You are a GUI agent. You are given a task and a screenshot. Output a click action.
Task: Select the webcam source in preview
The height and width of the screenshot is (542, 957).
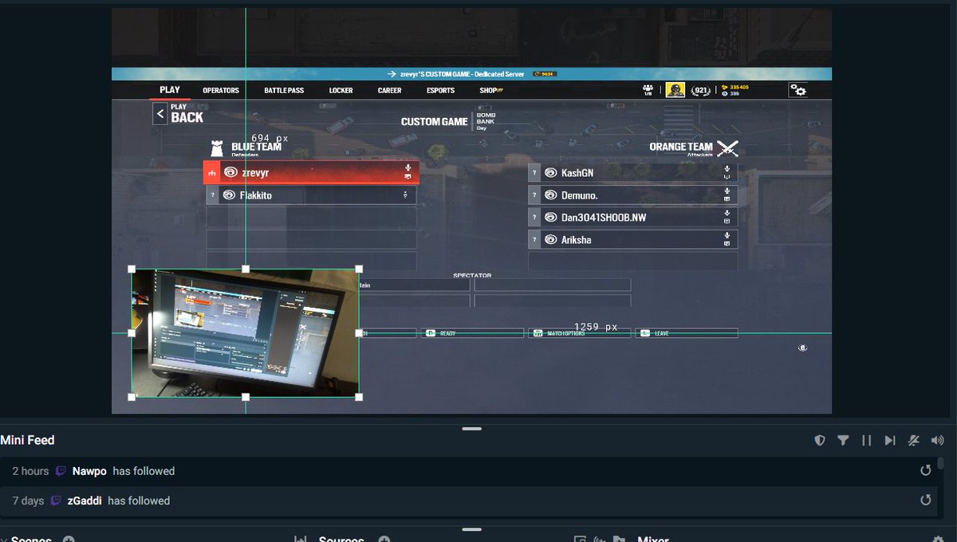pyautogui.click(x=245, y=333)
